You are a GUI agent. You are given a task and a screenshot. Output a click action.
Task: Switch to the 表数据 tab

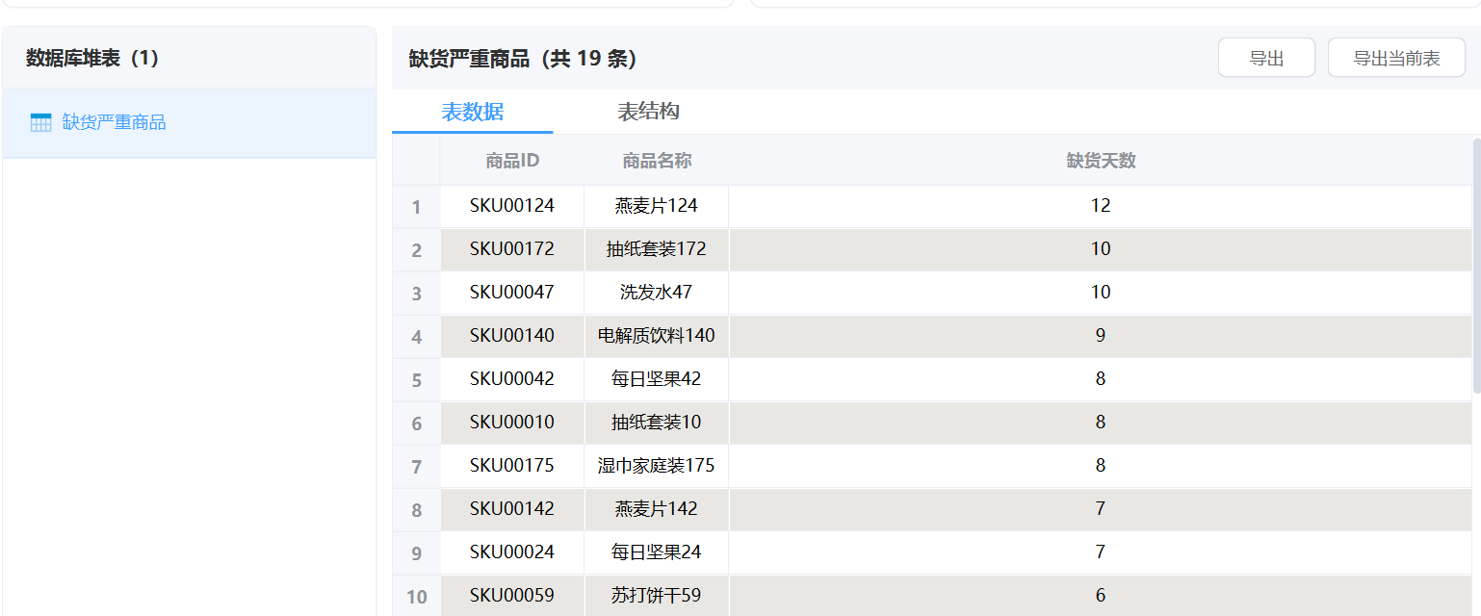[472, 112]
